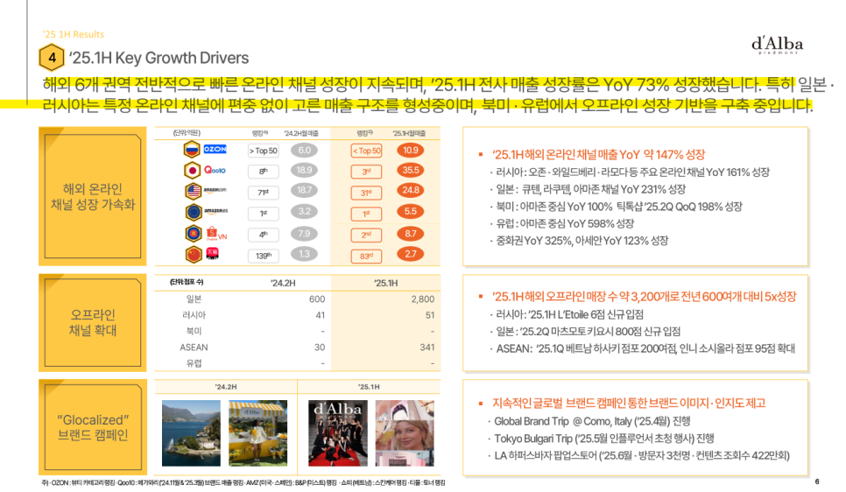Click the orange '3rd' ranking box
The height and width of the screenshot is (492, 846).
click(366, 172)
